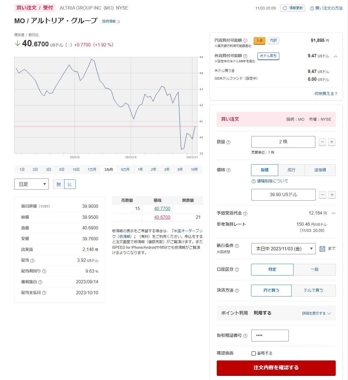This screenshot has width=348, height=380.
Task: Select 一般 account type
Action: pyautogui.click(x=314, y=269)
